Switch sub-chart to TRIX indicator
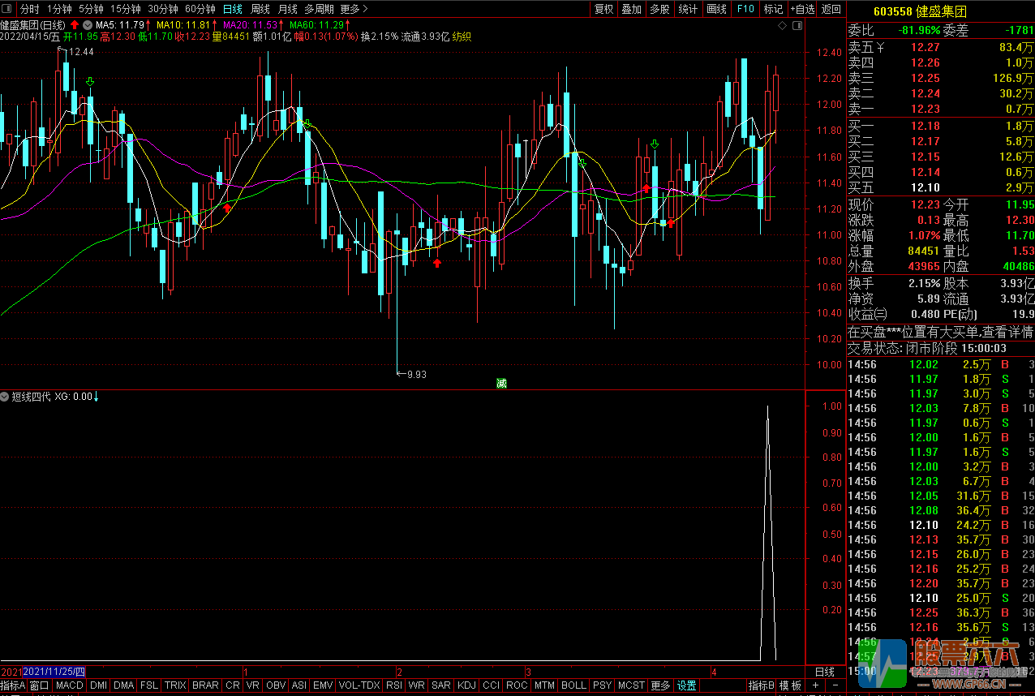This screenshot has height=696, width=1035. (175, 685)
